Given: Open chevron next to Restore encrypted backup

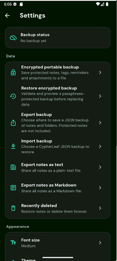Looking at the screenshot, I should [x=100, y=96].
